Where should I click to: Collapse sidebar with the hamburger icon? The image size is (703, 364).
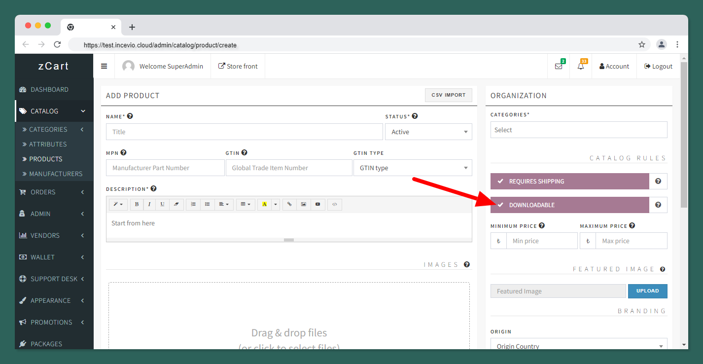click(x=104, y=66)
